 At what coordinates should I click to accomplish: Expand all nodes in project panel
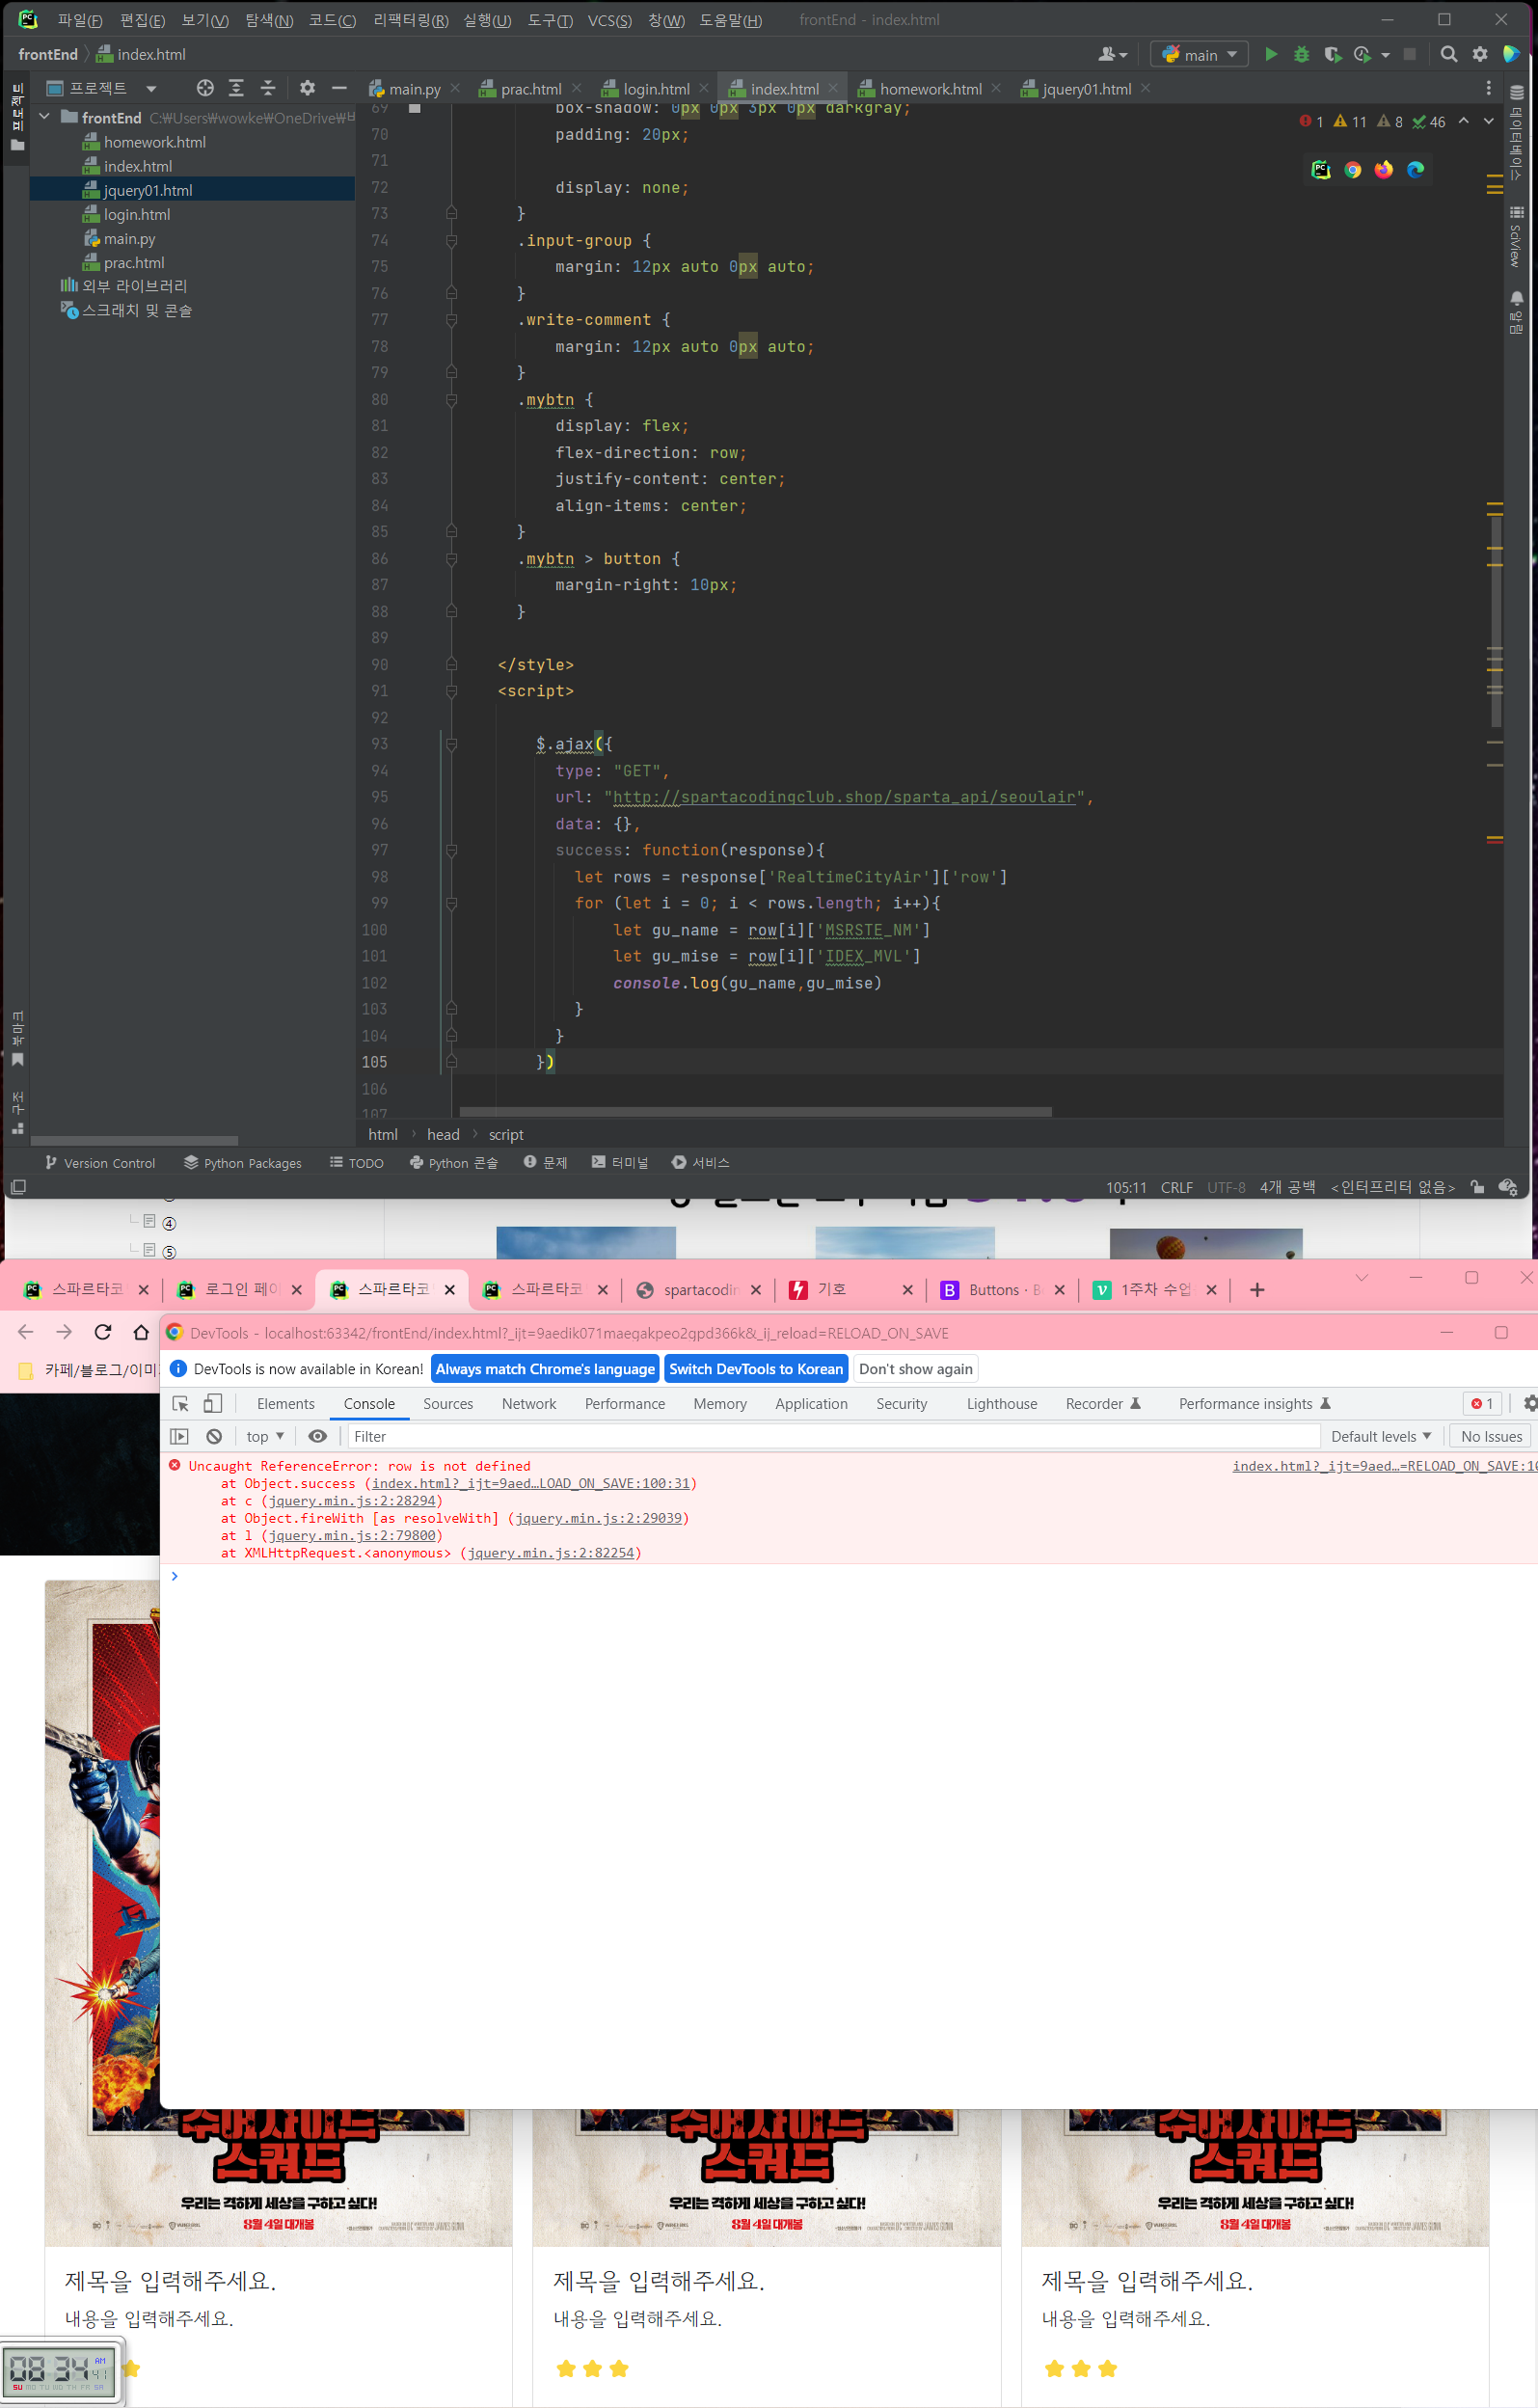[x=236, y=88]
